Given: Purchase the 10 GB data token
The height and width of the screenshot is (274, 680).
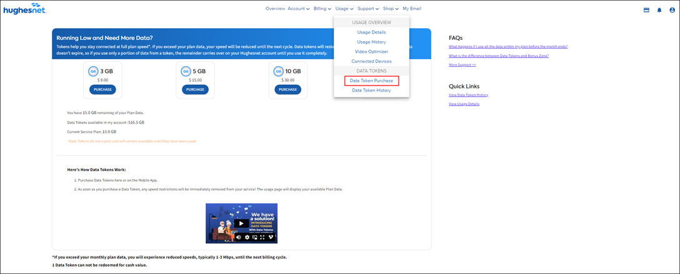Looking at the screenshot, I should pos(287,90).
